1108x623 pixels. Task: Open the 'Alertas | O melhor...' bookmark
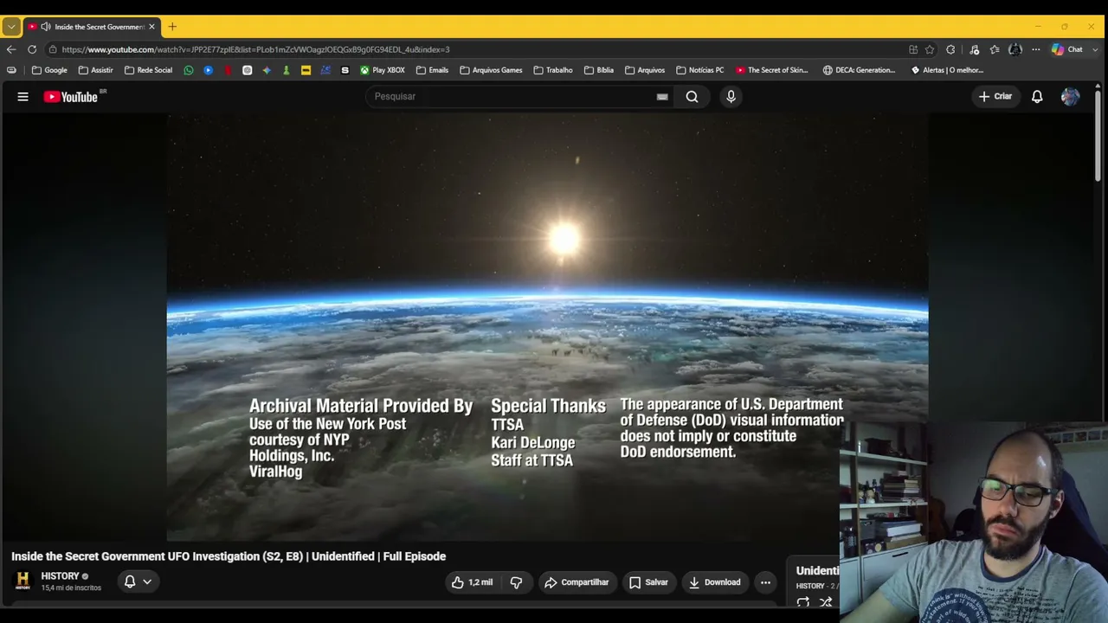coord(947,70)
